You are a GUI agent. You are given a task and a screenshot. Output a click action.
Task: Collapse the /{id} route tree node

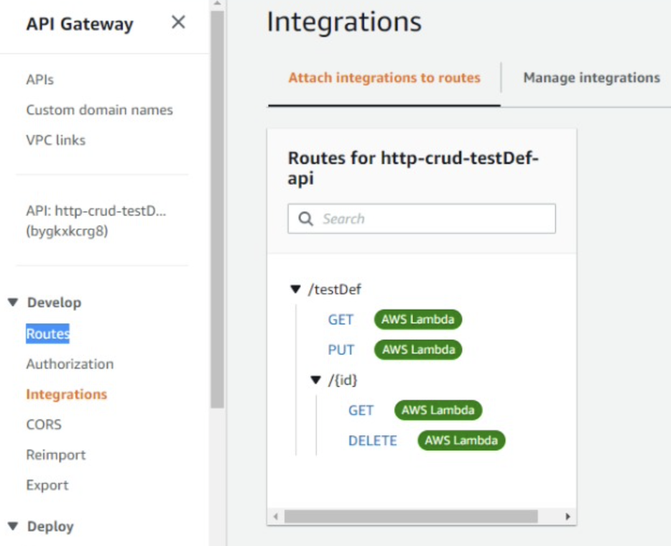coord(315,380)
